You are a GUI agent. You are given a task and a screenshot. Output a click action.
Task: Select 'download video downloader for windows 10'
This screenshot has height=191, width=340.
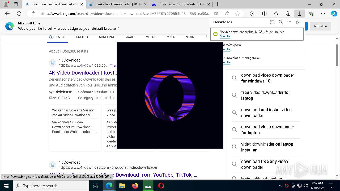click(267, 78)
